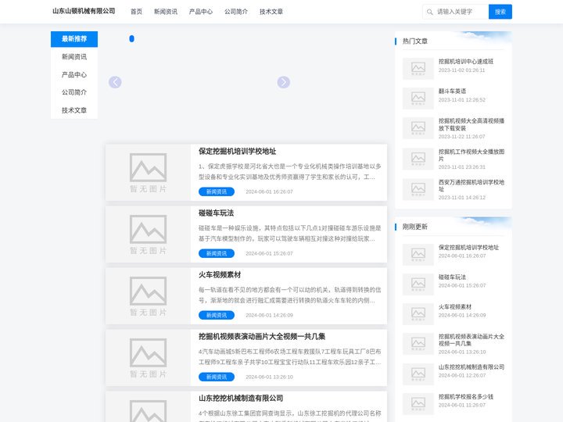This screenshot has width=563, height=422.
Task: Click the blue 搜索 button
Action: 500,12
